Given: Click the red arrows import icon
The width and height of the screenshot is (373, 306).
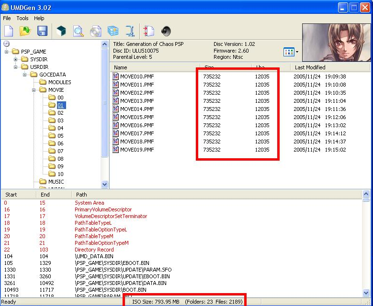Looking at the screenshot, I should coord(149,32).
